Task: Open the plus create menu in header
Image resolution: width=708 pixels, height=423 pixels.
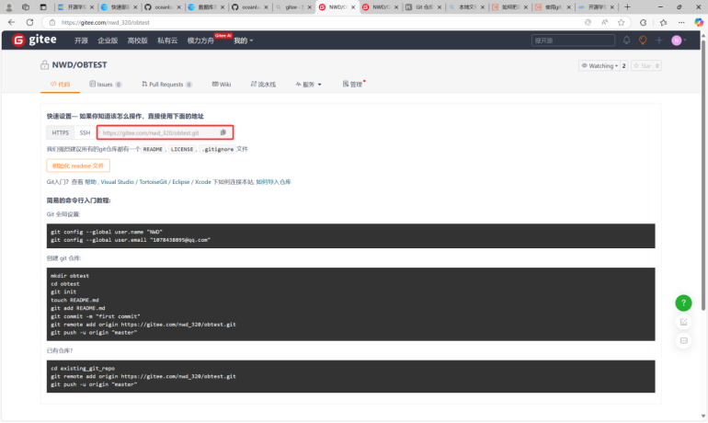Action: [658, 40]
